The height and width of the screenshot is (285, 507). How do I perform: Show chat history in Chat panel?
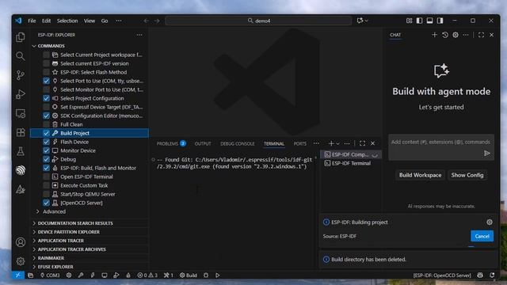(445, 35)
